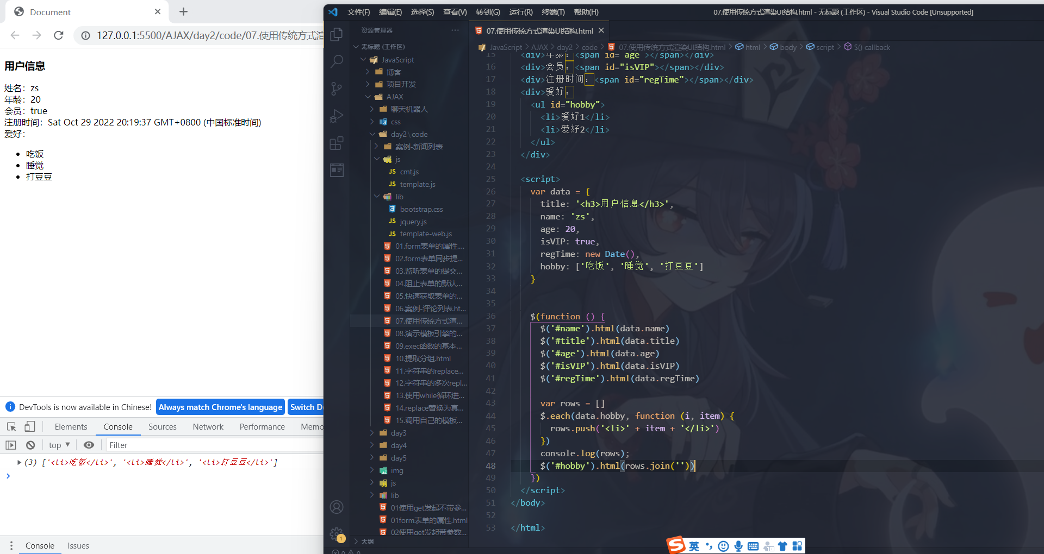Open VS Code settings gear menu

pos(337,533)
